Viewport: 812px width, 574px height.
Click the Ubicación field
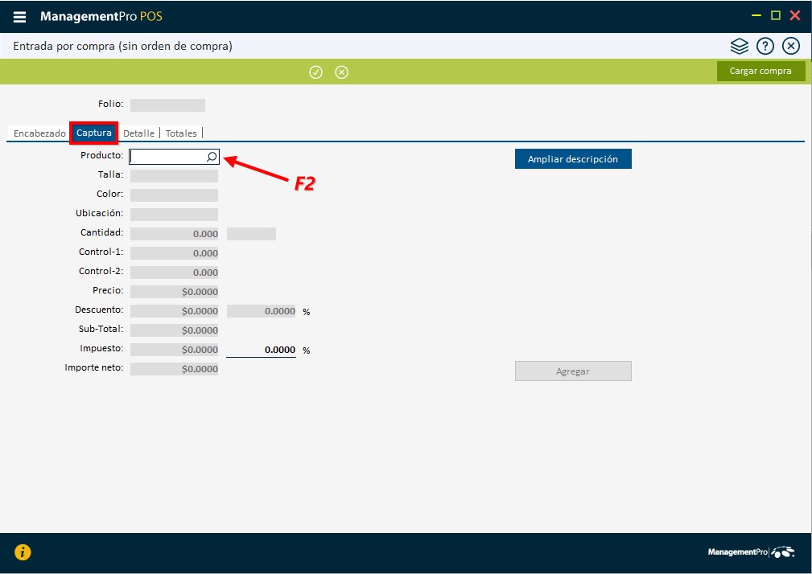174,214
